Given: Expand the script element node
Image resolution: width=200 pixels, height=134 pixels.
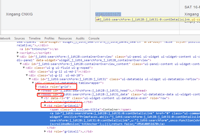Looking at the screenshot, I should pos(18,53).
